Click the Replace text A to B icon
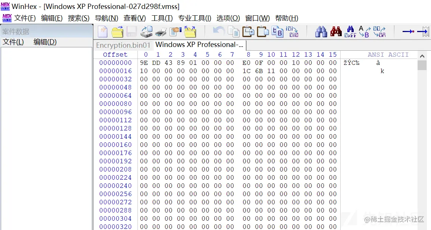The height and width of the screenshot is (230, 431). tap(365, 32)
